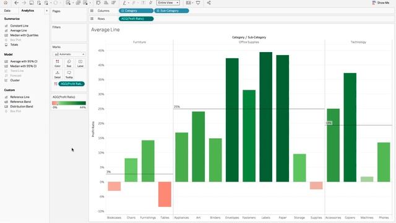Select the Labels dark green bar
Image resolution: width=396 pixels, height=223 pixels.
pyautogui.click(x=265, y=117)
